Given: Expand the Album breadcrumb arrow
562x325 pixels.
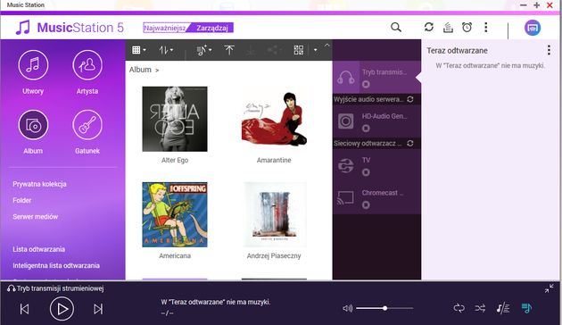Looking at the screenshot, I should click(x=157, y=71).
